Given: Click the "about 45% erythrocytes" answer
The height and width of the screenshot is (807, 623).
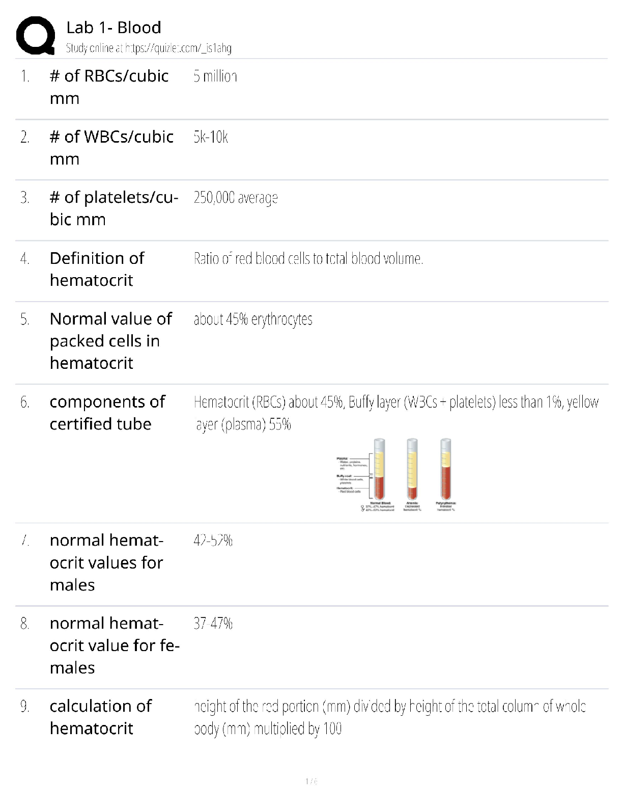Looking at the screenshot, I should [x=252, y=319].
